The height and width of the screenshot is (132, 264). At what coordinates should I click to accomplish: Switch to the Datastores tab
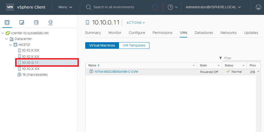click(x=204, y=33)
